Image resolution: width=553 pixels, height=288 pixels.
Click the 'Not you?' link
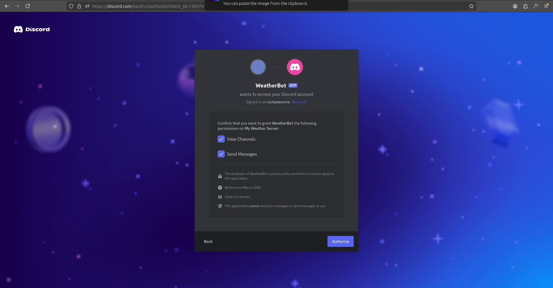coord(300,102)
